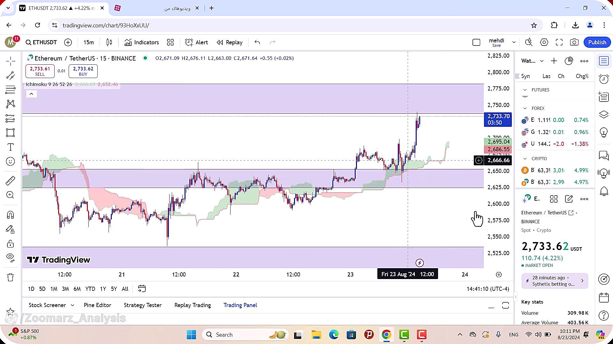Toggle stay in drawing mode
This screenshot has height=344, width=613.
10,230
